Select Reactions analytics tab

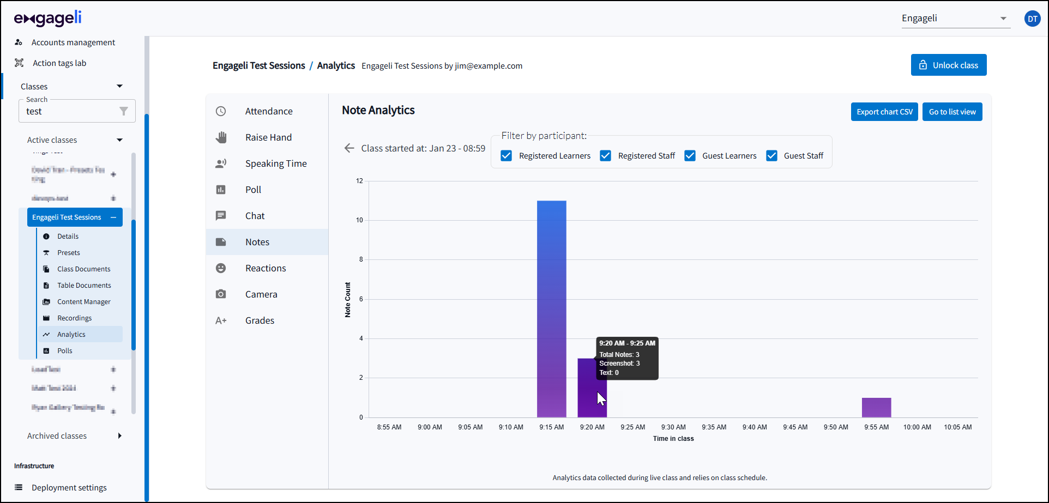(x=267, y=268)
